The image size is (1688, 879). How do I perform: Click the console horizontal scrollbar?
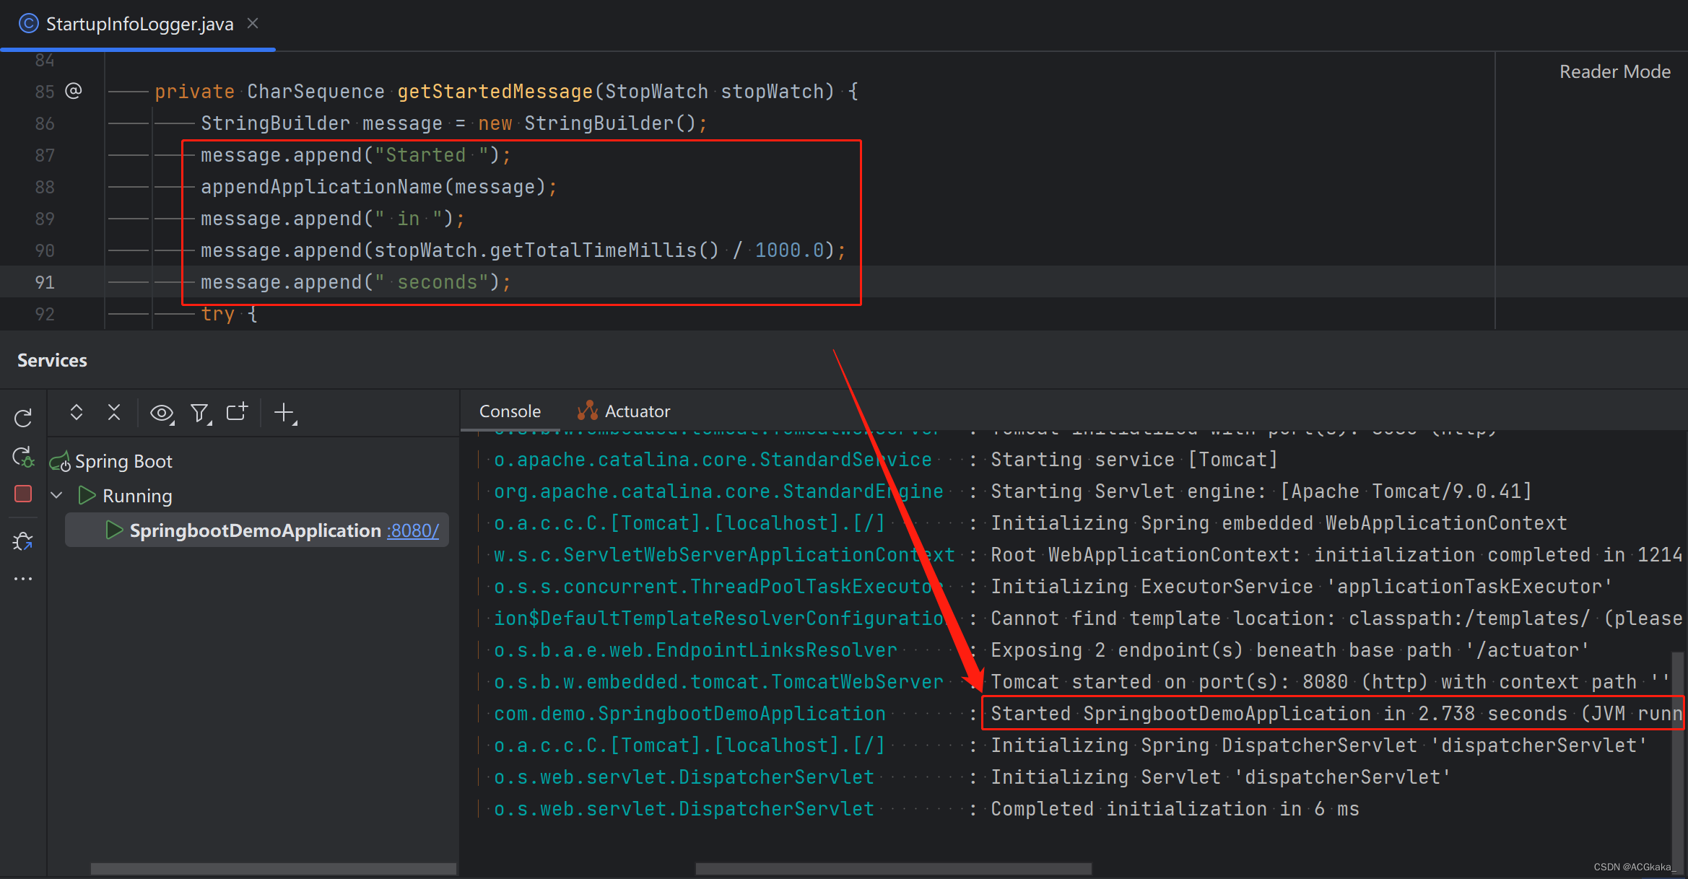coord(893,869)
